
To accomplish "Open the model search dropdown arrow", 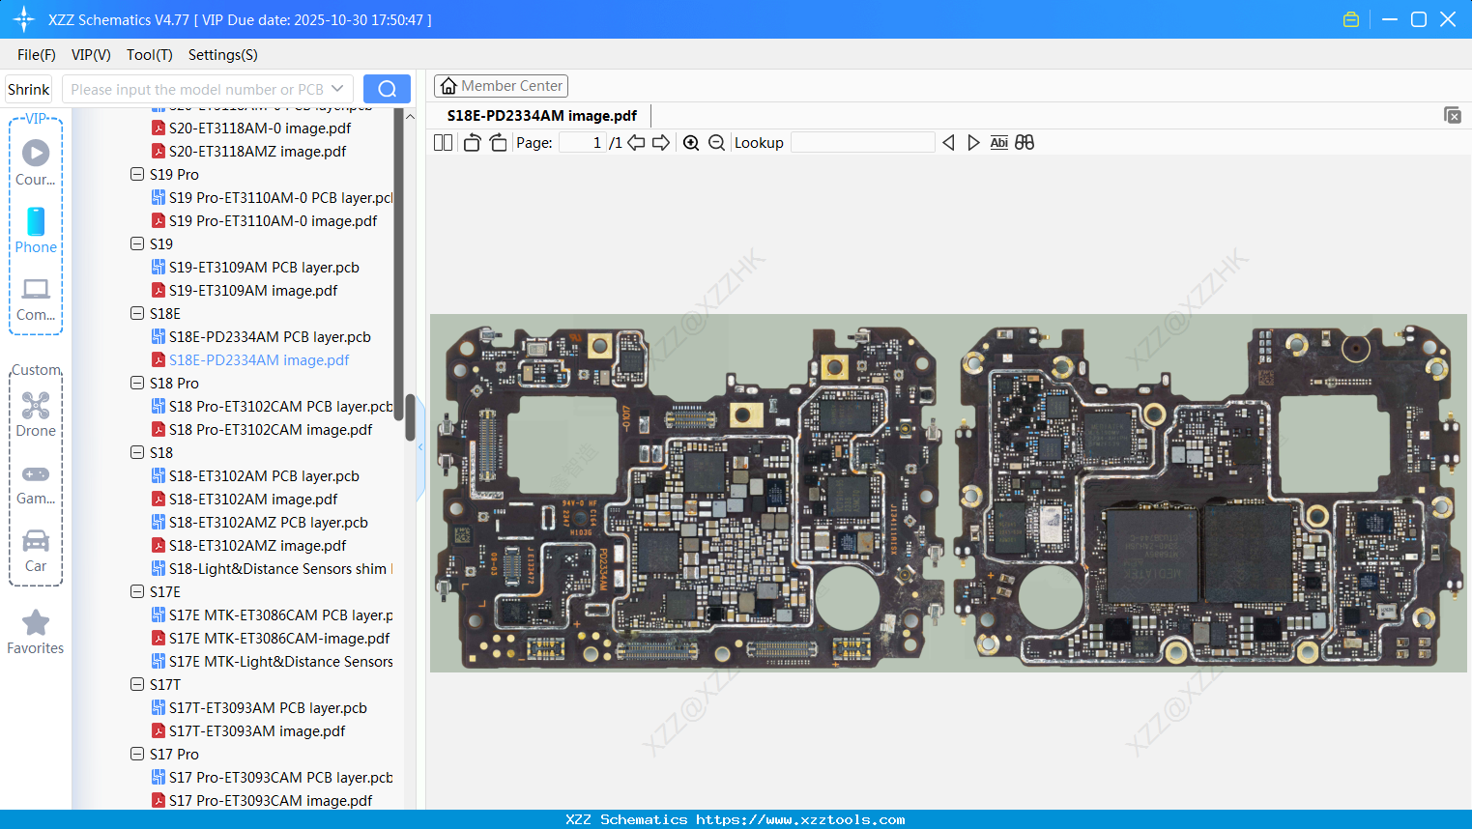I will click(x=335, y=89).
